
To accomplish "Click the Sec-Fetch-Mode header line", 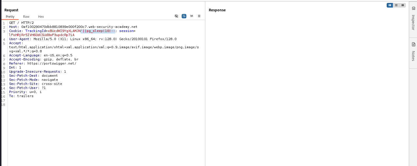I will (x=34, y=80).
